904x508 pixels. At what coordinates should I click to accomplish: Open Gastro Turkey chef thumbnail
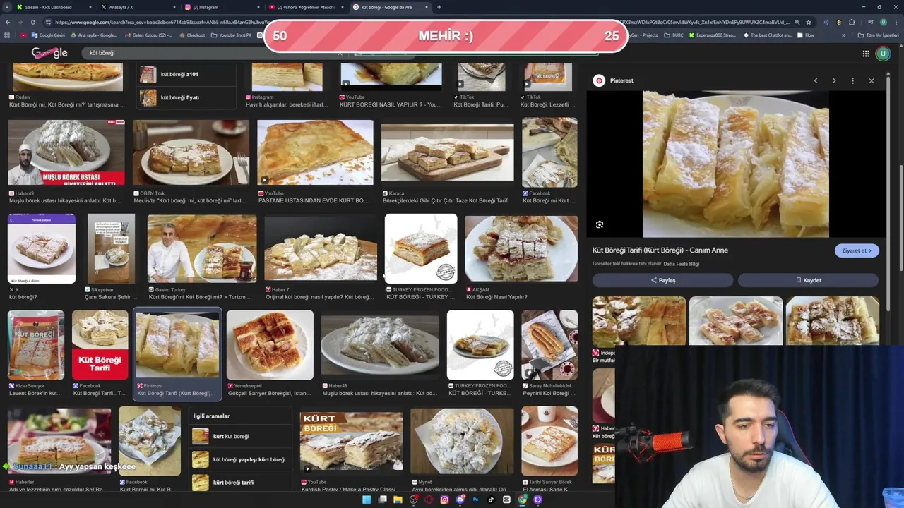(x=202, y=249)
